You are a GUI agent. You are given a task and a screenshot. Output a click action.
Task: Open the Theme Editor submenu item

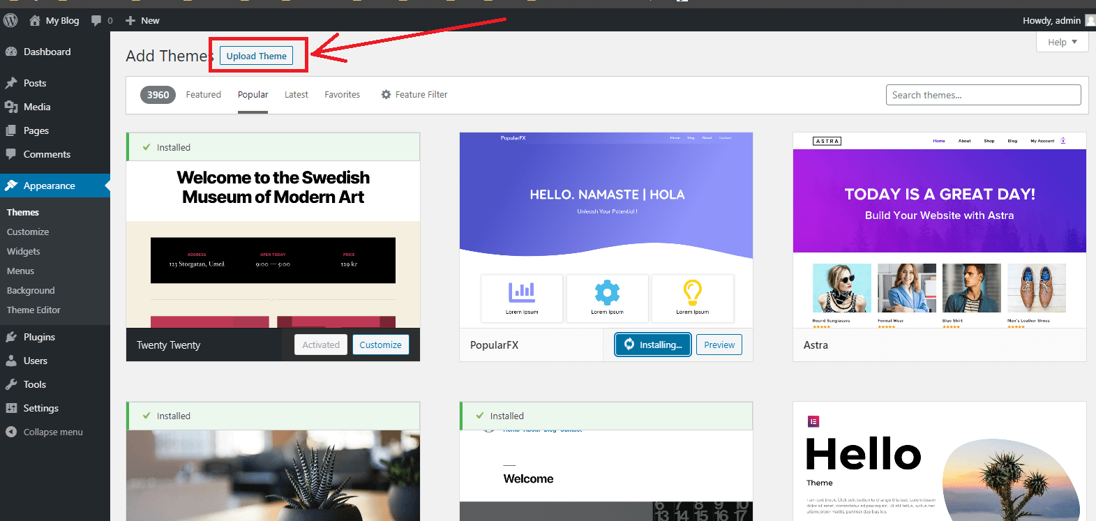33,310
